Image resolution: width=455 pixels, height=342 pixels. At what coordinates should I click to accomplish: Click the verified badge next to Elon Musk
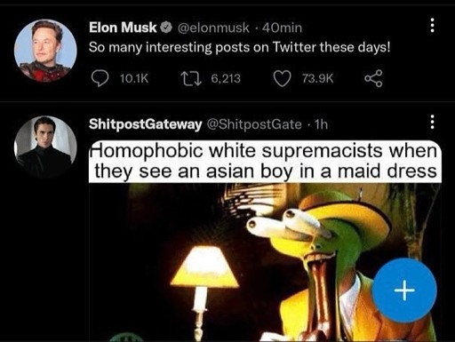166,28
